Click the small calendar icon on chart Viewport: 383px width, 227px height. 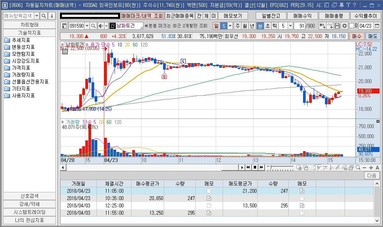point(65,51)
